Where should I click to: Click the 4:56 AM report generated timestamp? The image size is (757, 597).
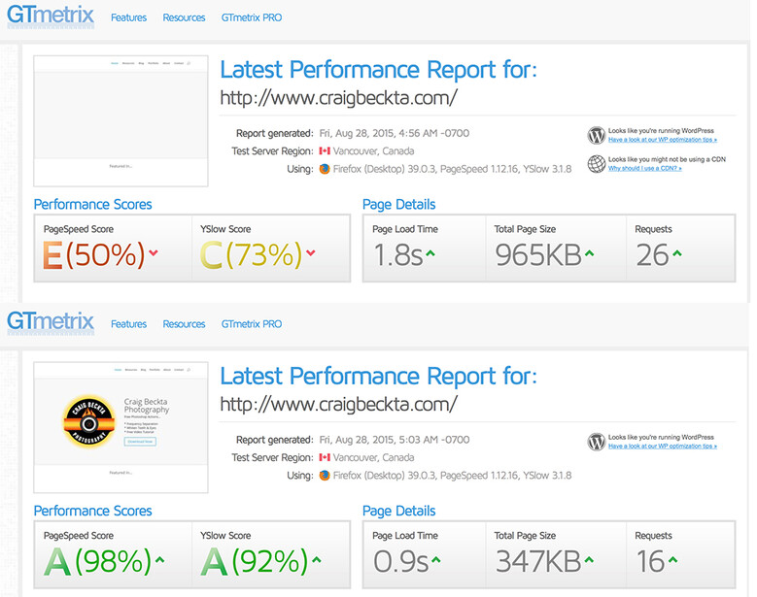(x=394, y=133)
